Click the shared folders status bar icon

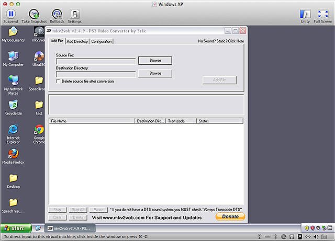coord(324,236)
